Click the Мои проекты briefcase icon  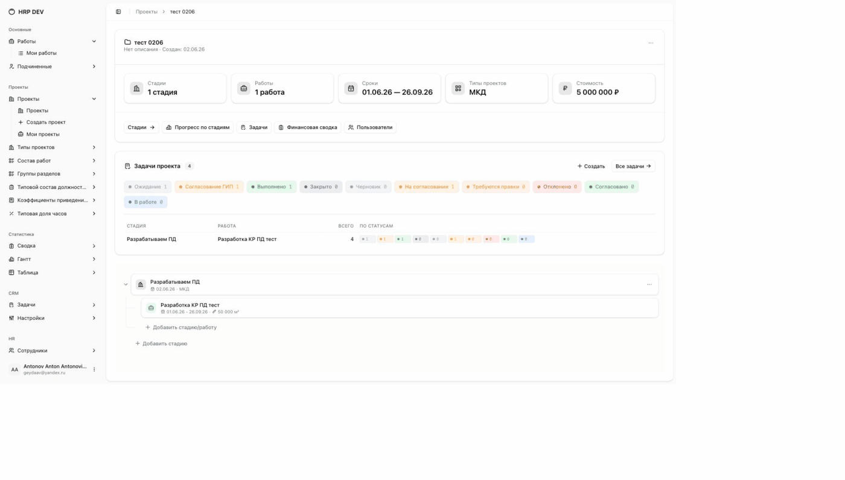pyautogui.click(x=21, y=134)
